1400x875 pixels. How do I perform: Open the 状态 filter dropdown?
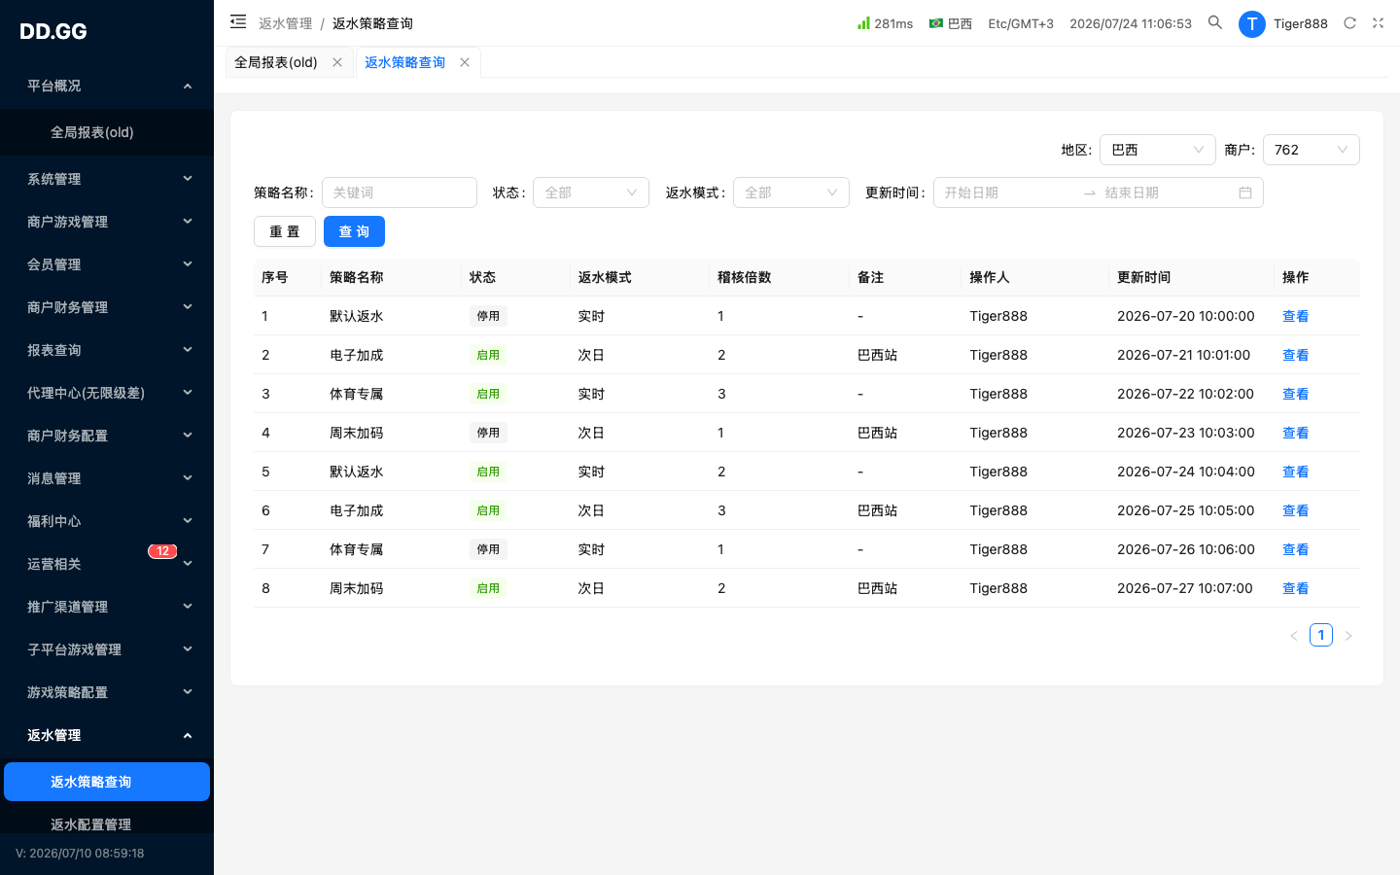click(591, 192)
